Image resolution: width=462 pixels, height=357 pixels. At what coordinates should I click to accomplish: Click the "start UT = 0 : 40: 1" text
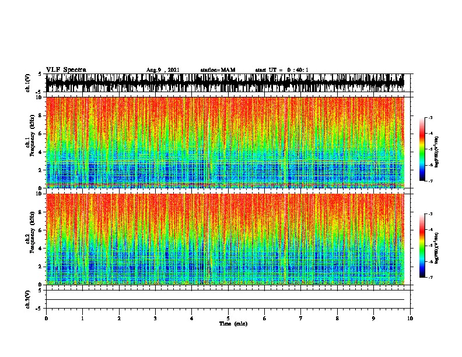(x=282, y=70)
